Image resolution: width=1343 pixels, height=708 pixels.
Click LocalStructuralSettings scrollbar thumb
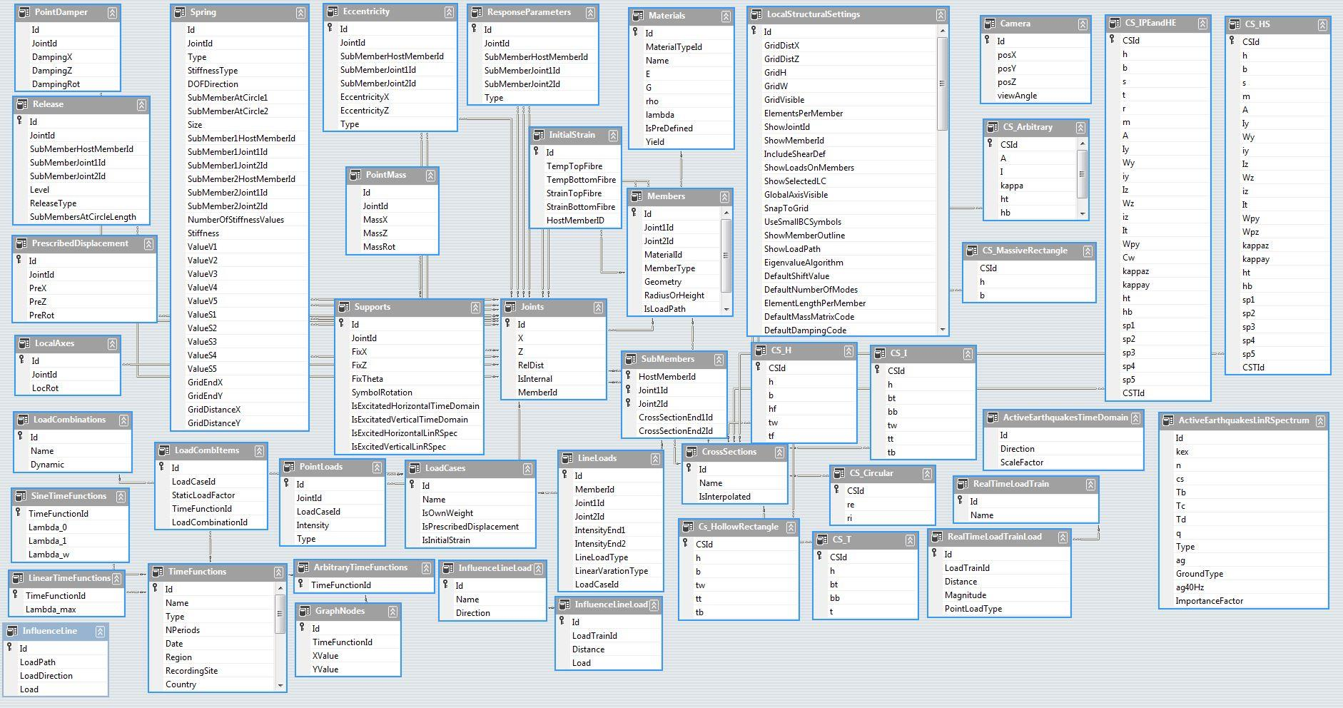(x=943, y=84)
